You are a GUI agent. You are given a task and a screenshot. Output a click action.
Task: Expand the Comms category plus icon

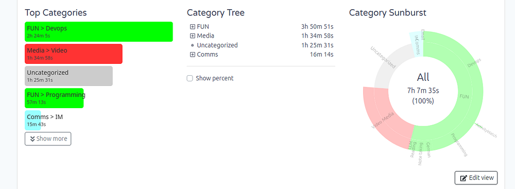193,55
